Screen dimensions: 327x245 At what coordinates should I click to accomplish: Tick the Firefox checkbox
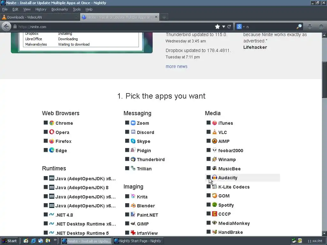pos(46,141)
